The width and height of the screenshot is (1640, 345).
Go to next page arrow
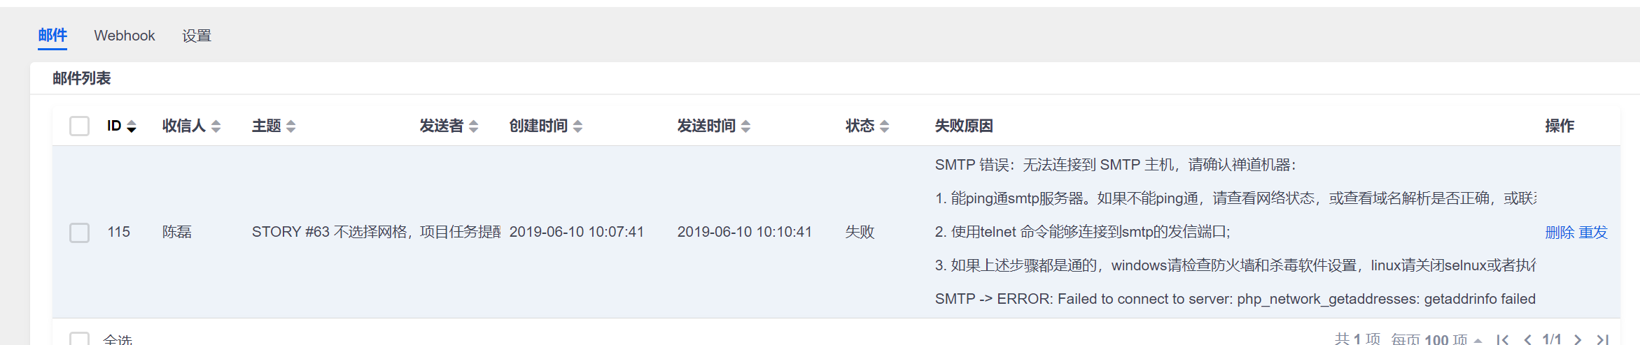coord(1578,339)
